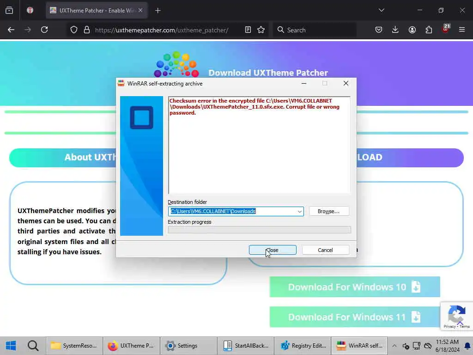Open the Windows Start button

coord(11,346)
